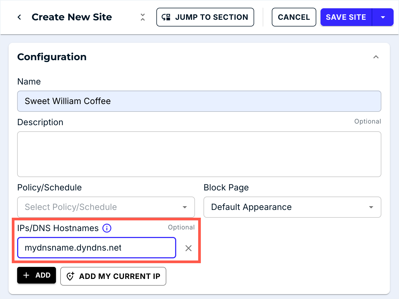The width and height of the screenshot is (399, 299).
Task: Collapse all sections with the double-chevron icon
Action: tap(143, 17)
